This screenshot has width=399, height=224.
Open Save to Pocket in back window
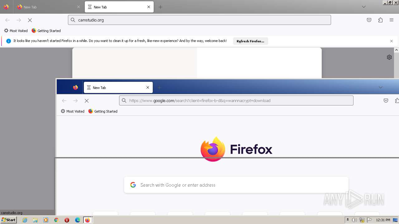(x=369, y=20)
